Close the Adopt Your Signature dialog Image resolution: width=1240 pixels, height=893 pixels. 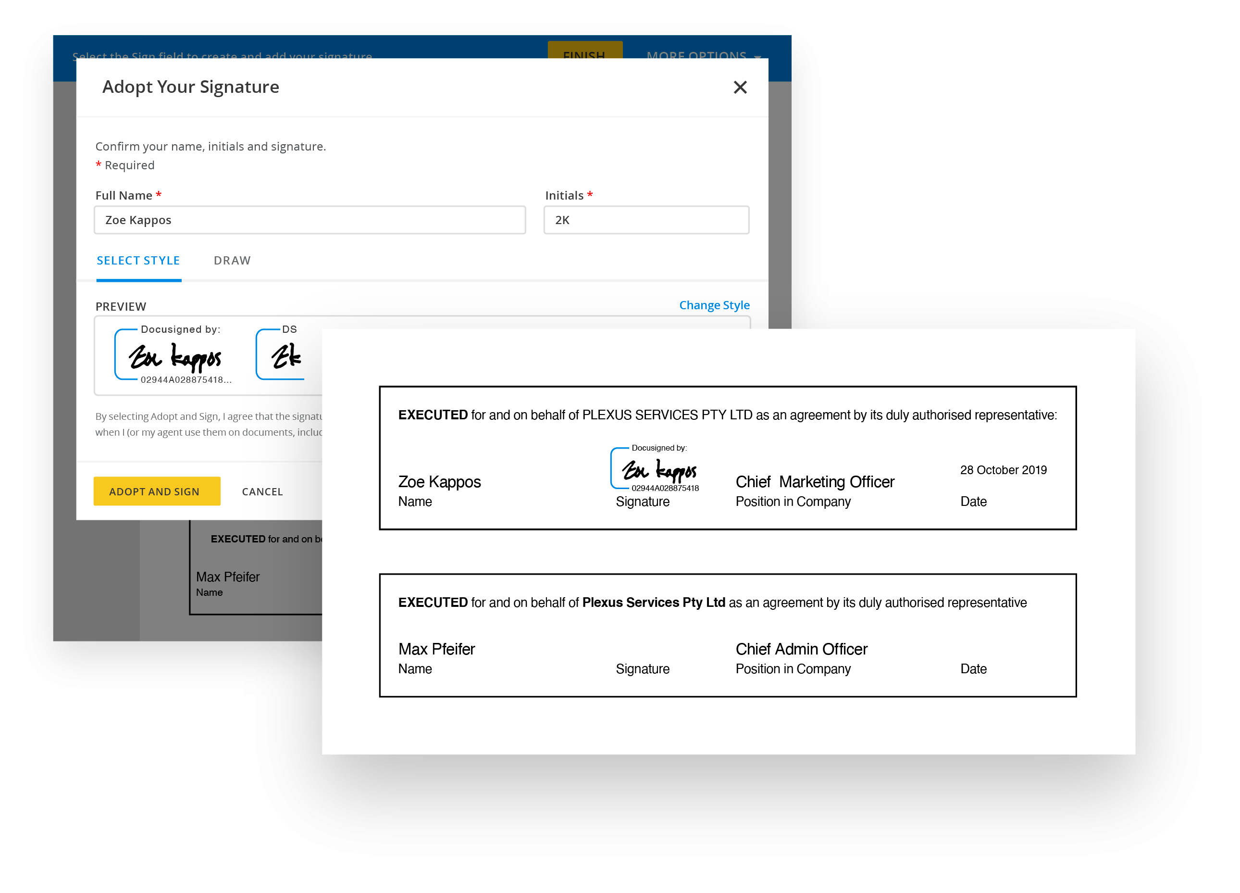pos(740,87)
